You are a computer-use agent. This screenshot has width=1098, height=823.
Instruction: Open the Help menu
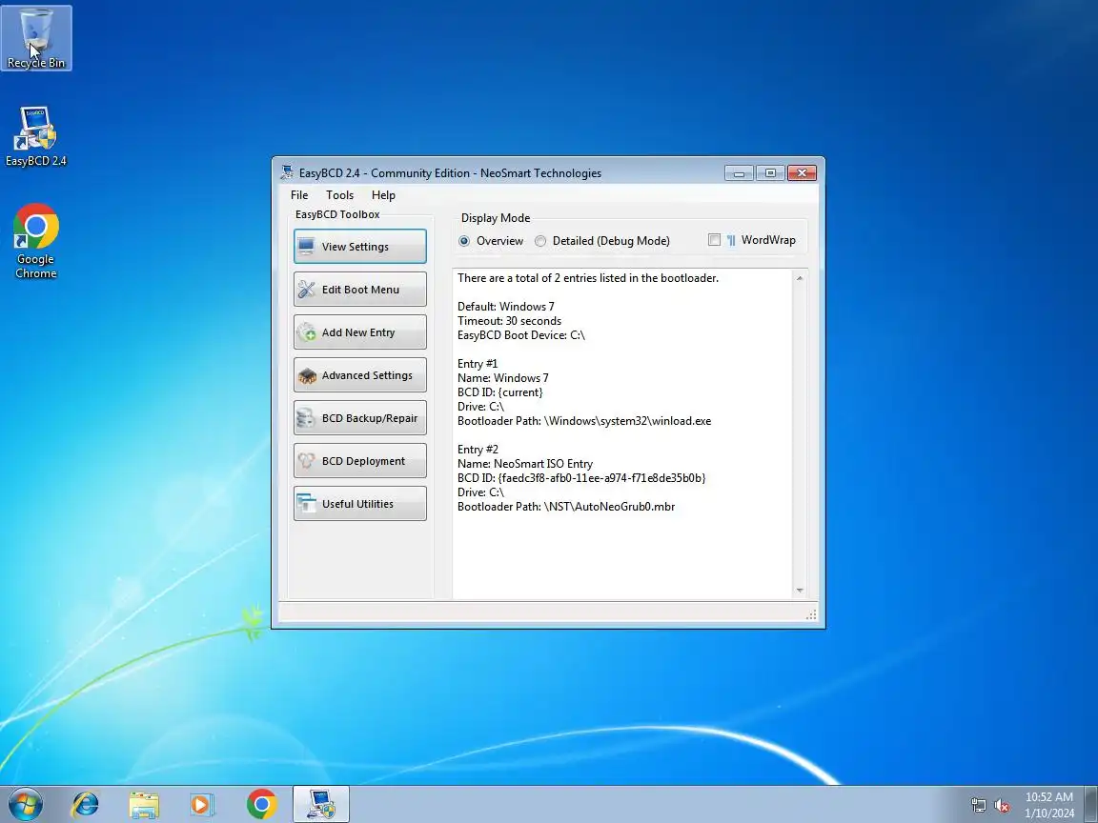(x=383, y=195)
